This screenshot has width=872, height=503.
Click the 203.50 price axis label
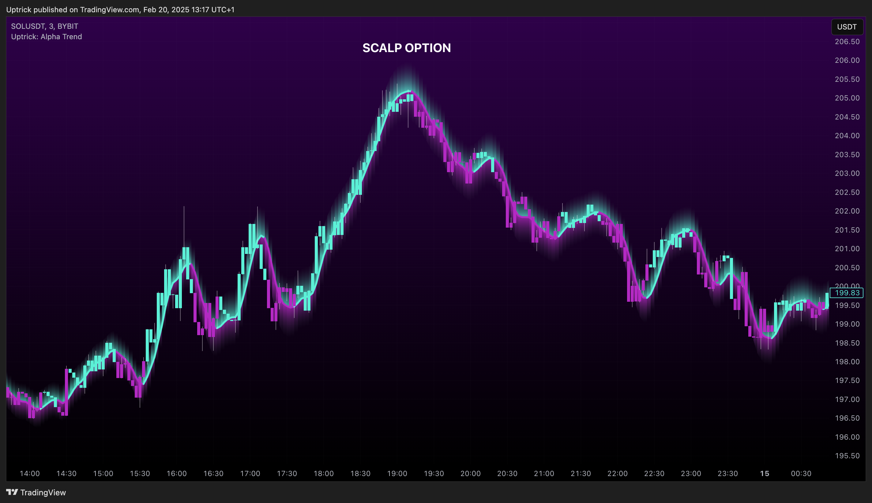(x=847, y=155)
